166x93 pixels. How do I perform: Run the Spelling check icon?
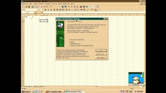point(38,7)
